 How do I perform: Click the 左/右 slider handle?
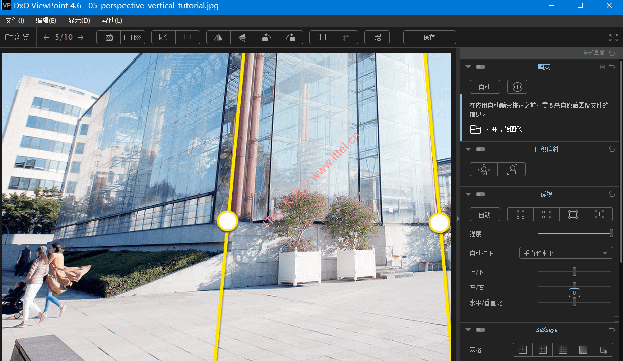[574, 286]
